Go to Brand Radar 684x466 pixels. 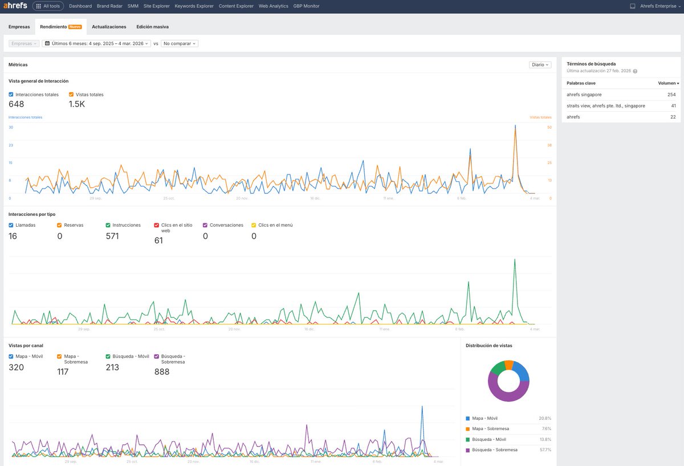109,6
